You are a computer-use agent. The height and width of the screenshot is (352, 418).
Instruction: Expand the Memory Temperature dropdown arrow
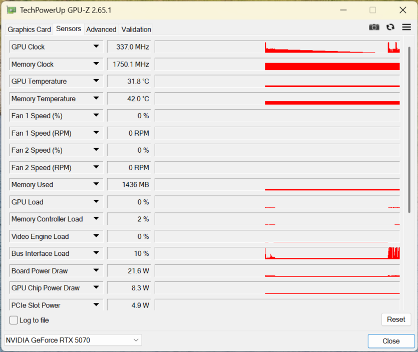pyautogui.click(x=96, y=99)
